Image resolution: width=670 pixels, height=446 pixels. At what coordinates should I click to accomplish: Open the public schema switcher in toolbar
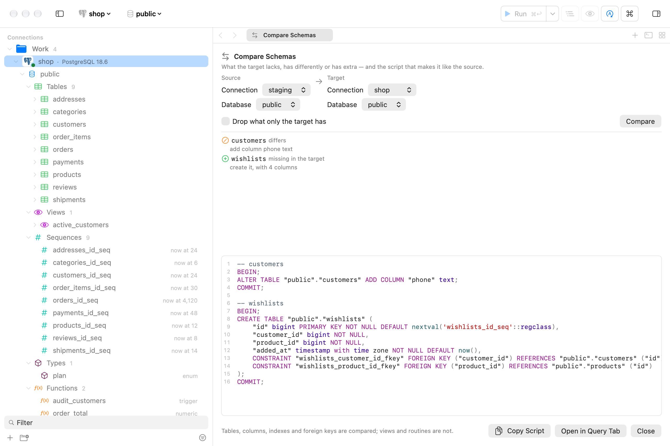point(144,14)
